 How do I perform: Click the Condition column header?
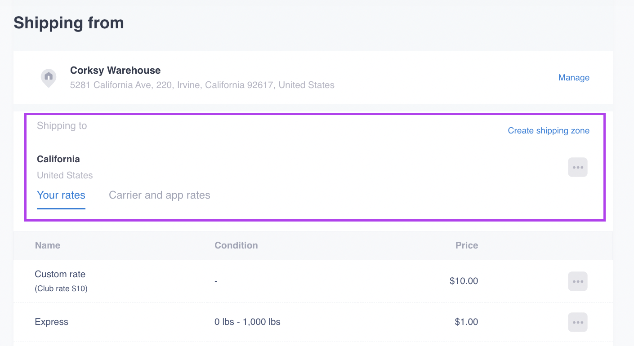click(x=236, y=245)
